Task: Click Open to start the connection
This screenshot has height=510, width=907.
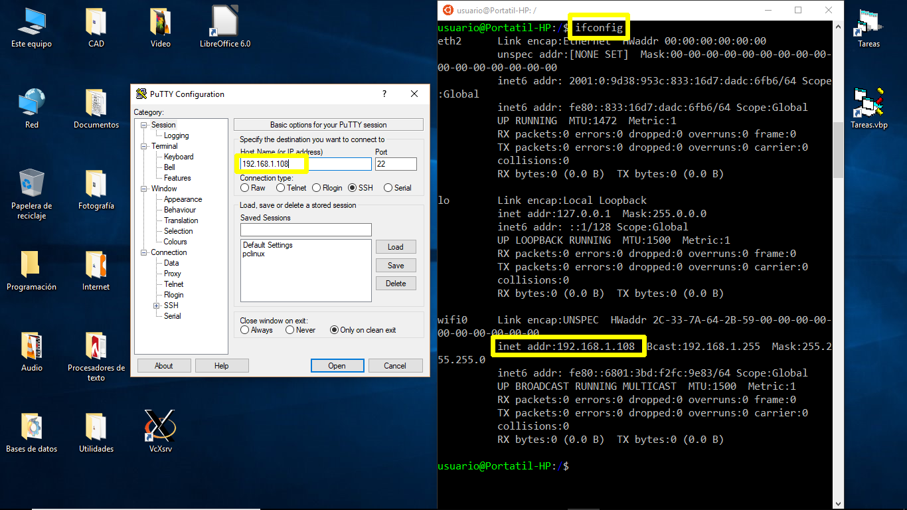Action: point(337,366)
